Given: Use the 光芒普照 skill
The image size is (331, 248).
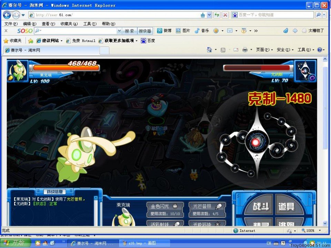Looking at the screenshot, I should point(207,210).
